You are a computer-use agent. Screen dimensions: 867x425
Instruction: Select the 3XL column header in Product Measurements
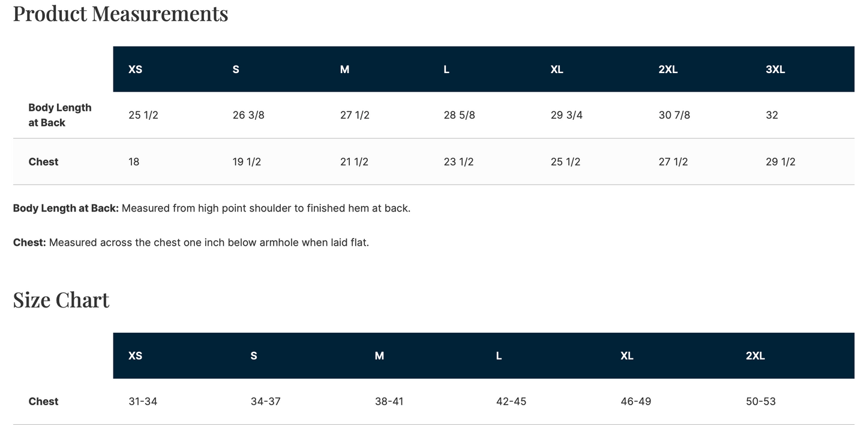click(x=775, y=70)
